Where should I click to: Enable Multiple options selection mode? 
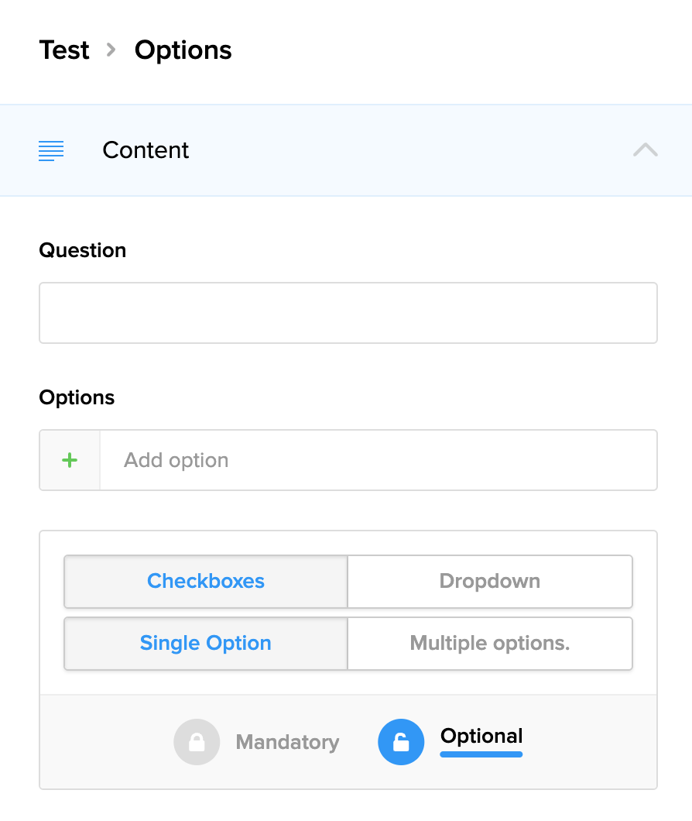(x=489, y=644)
